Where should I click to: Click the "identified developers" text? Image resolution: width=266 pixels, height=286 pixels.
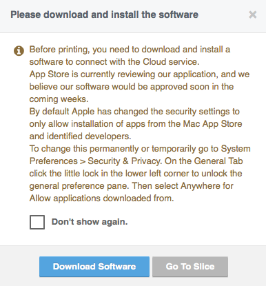[89, 136]
